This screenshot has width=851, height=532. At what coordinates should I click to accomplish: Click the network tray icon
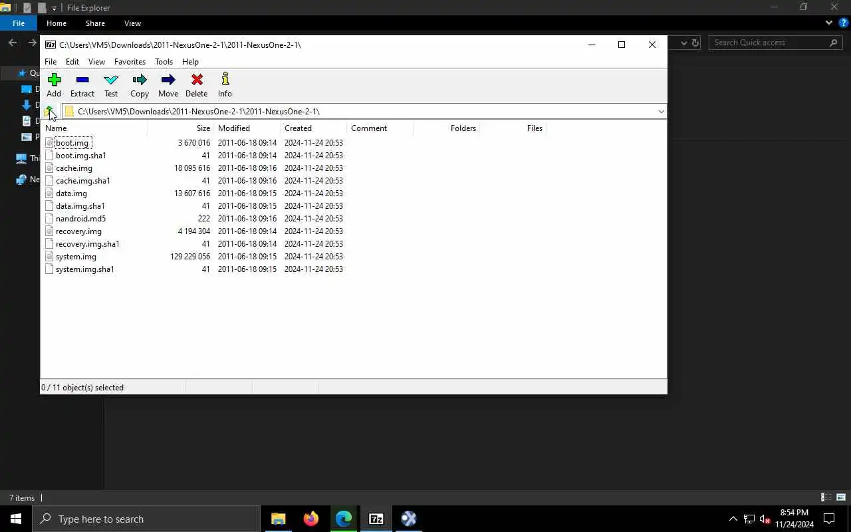(749, 519)
